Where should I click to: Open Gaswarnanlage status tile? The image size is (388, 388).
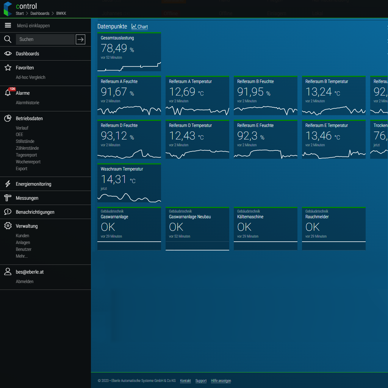pos(129,228)
